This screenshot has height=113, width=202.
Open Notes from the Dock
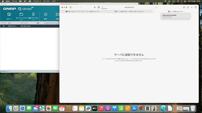click(x=82, y=108)
